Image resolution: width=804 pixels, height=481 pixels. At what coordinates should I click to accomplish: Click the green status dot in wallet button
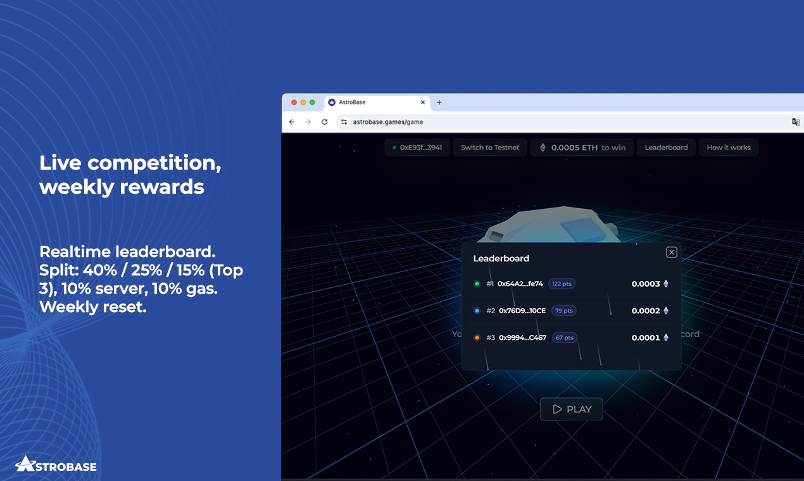(394, 147)
